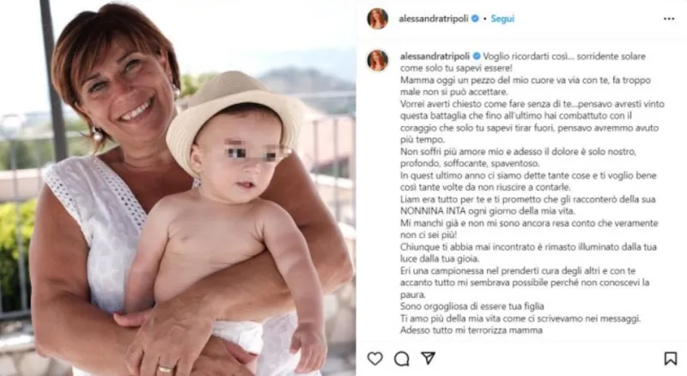
Task: Click the bold alessandratripoli username in the caption
Action: coord(435,56)
